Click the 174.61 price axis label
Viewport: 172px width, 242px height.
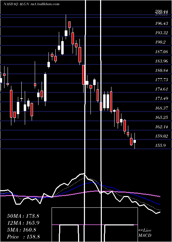click(161, 89)
